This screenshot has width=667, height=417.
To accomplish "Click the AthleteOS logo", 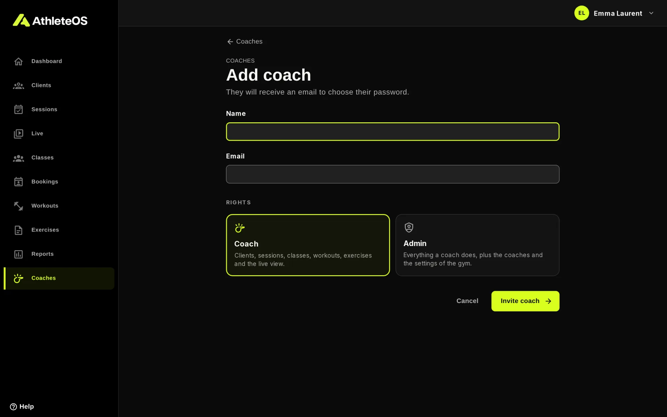I will 50,21.
